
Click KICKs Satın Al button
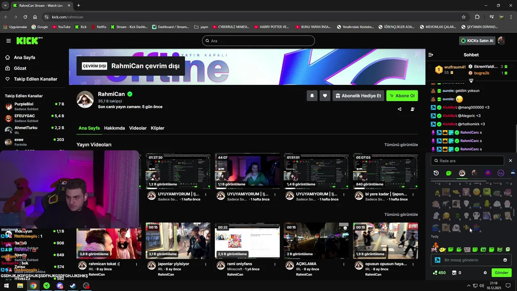tap(477, 41)
